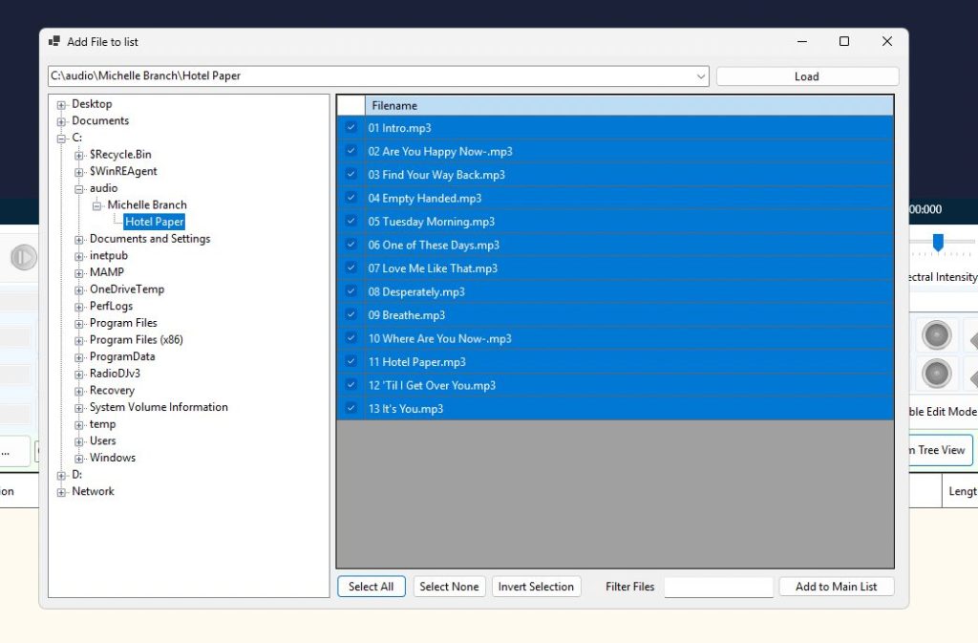Click the app icon in dialog title bar

(x=54, y=41)
